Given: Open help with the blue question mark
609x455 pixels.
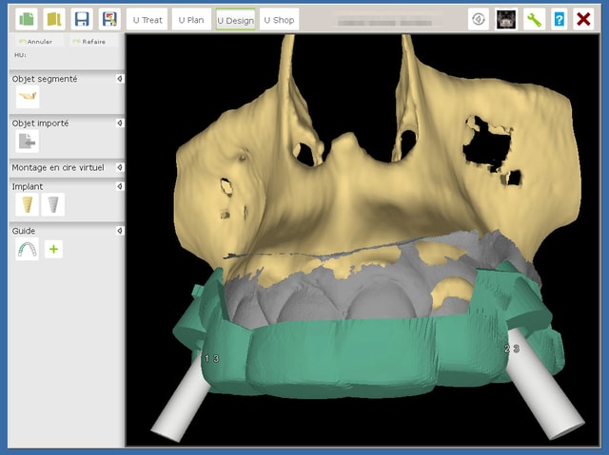Looking at the screenshot, I should [x=560, y=19].
